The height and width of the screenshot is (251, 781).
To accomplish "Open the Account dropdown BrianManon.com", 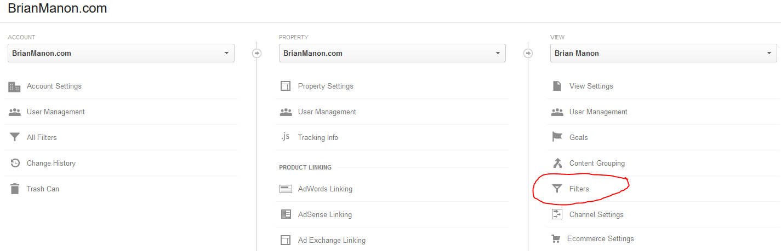I will click(121, 53).
